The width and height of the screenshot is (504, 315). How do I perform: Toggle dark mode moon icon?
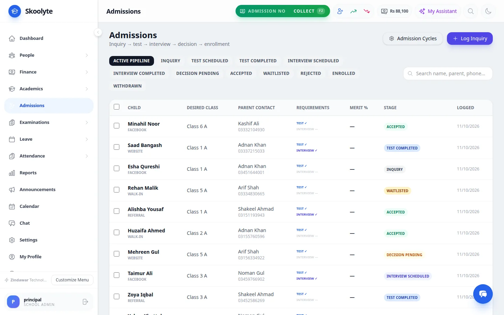point(488,11)
